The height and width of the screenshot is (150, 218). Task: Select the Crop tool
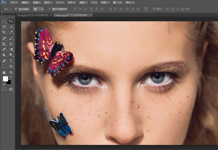pyautogui.click(x=4, y=33)
